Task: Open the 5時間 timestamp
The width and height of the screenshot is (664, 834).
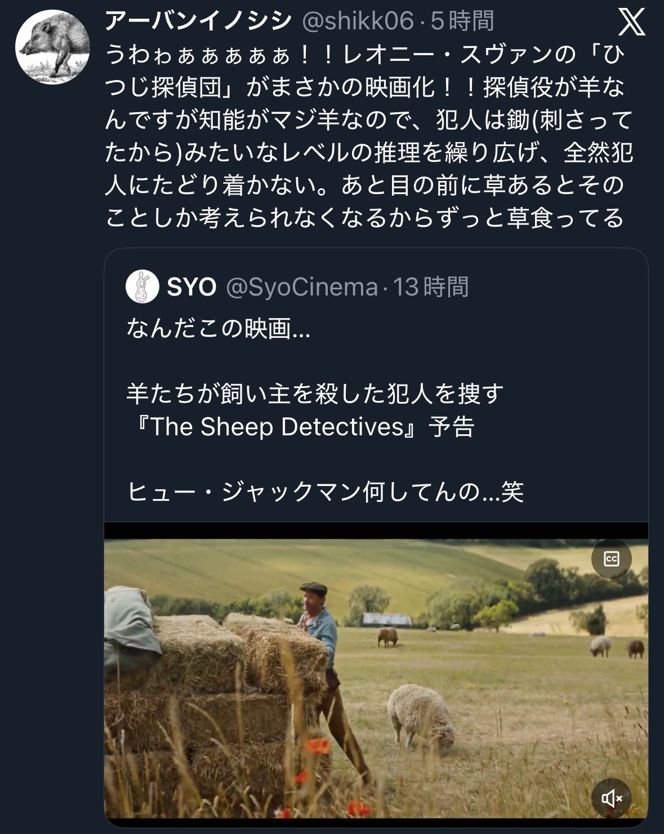Action: tap(462, 21)
